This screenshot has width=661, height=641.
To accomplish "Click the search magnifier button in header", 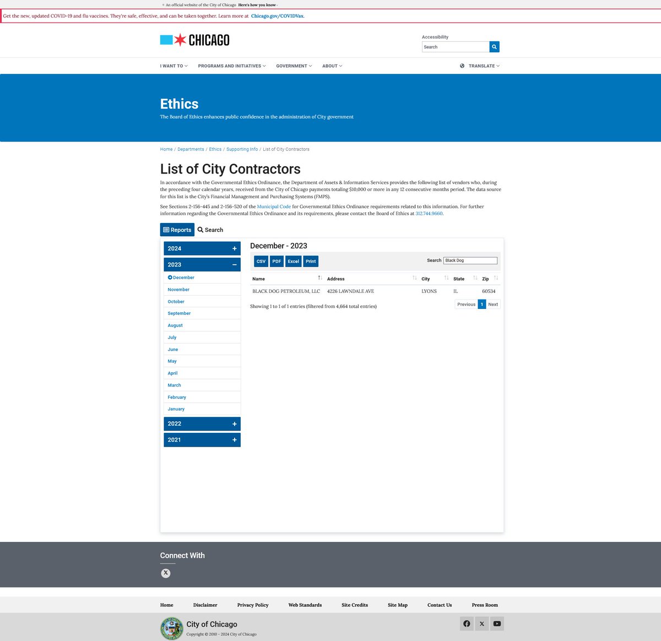I will (494, 47).
